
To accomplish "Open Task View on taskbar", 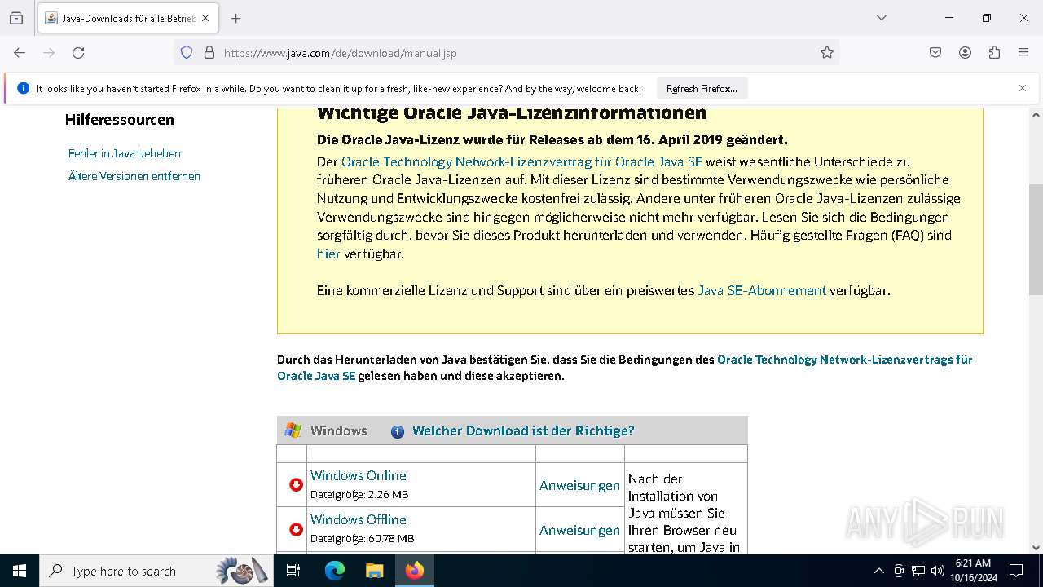I will pos(293,571).
